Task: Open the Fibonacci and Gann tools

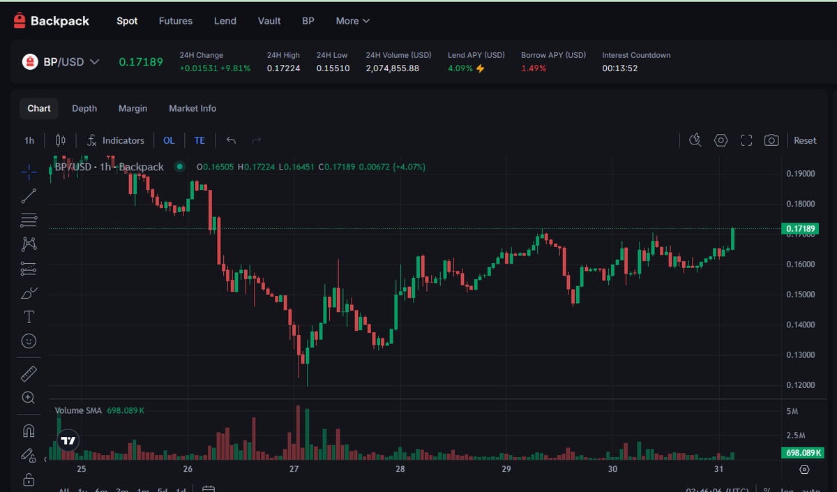Action: click(x=29, y=221)
